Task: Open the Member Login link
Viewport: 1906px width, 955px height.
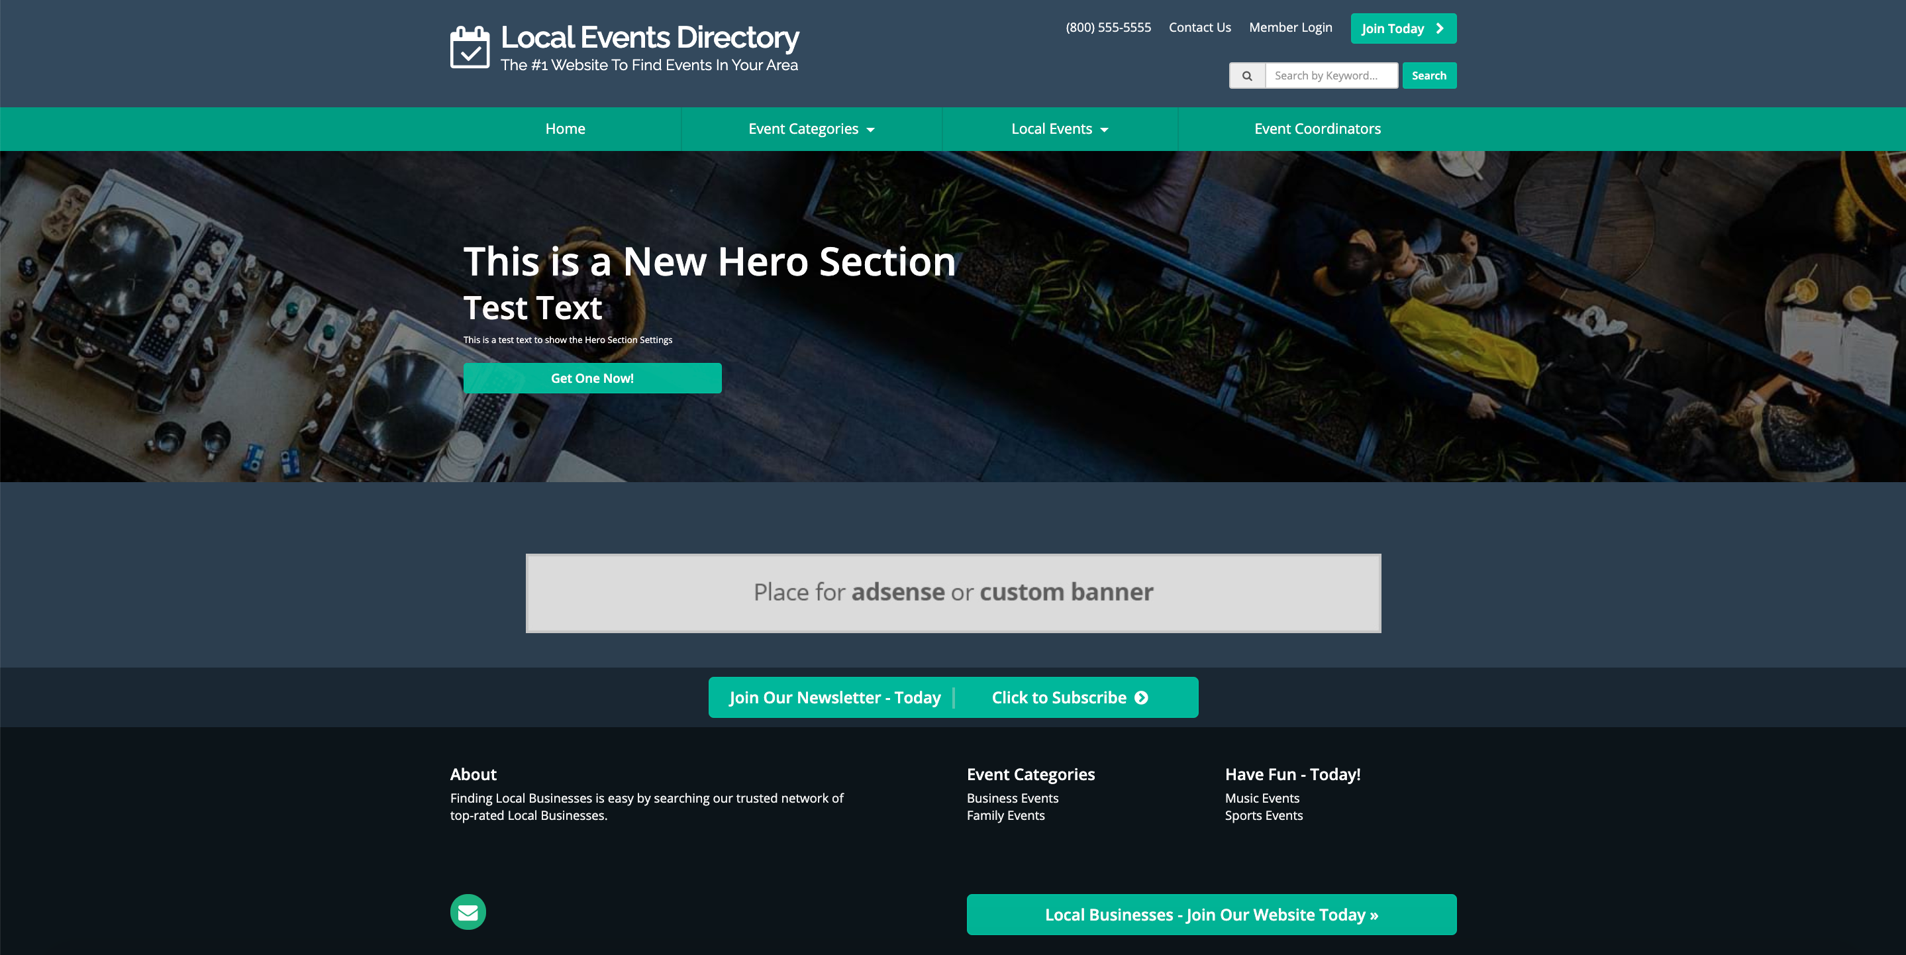Action: pos(1290,27)
